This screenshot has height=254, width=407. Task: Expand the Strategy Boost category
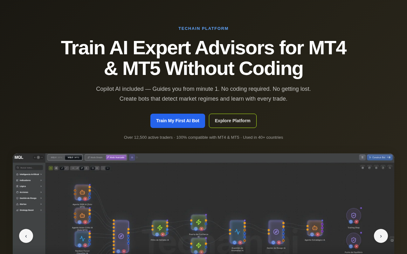pos(29,210)
